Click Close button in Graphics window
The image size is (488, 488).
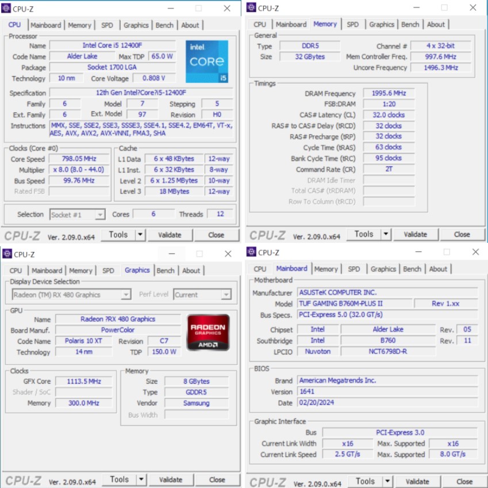(217, 479)
